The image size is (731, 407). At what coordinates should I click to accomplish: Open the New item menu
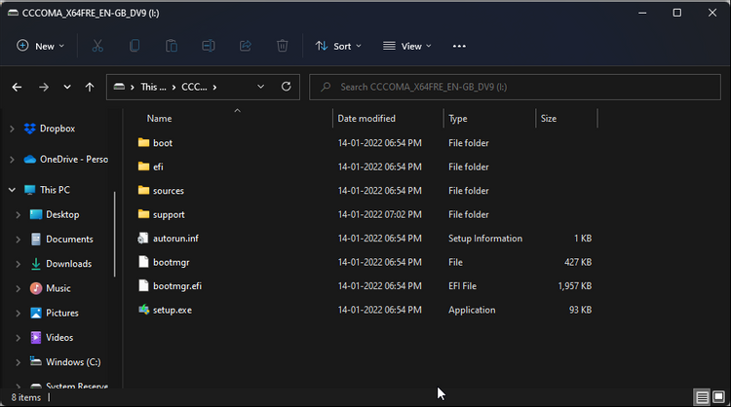pos(41,46)
